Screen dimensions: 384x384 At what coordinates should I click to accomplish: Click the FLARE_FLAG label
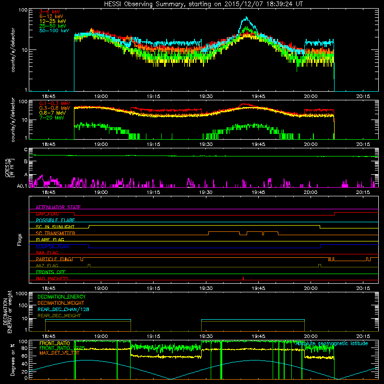tap(50, 240)
